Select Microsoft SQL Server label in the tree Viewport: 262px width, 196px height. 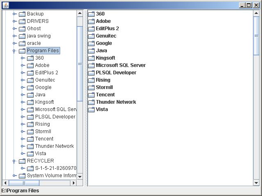tap(56, 109)
